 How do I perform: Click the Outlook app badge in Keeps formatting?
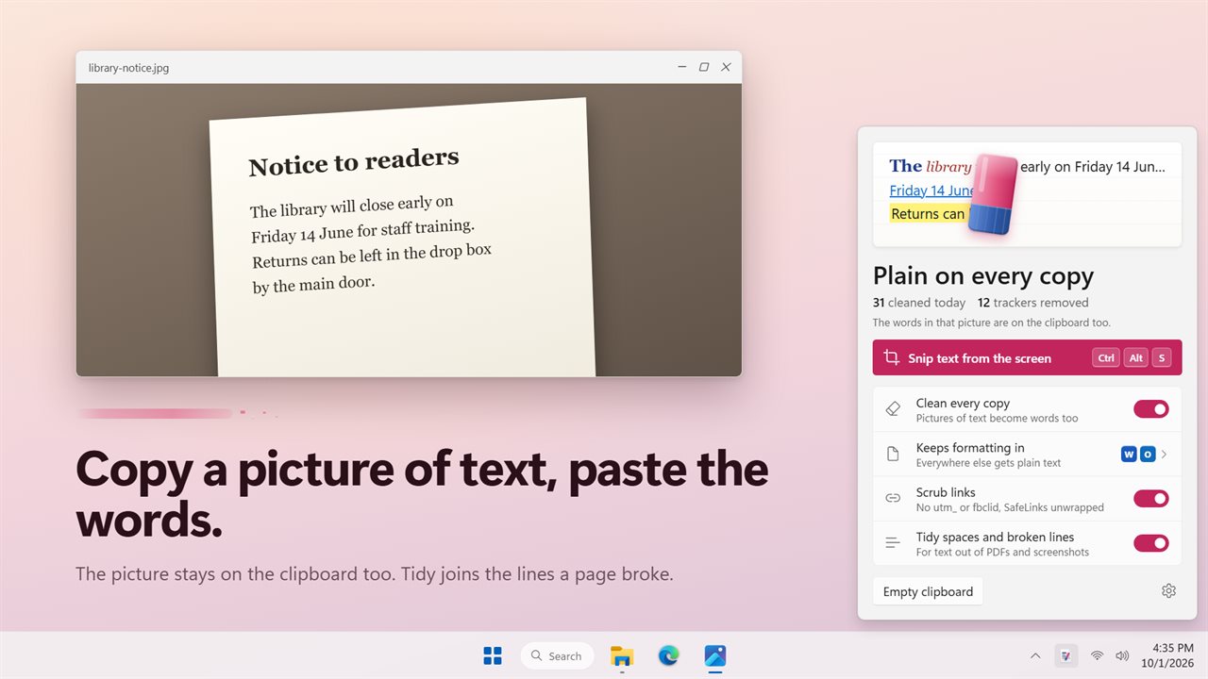coord(1148,455)
